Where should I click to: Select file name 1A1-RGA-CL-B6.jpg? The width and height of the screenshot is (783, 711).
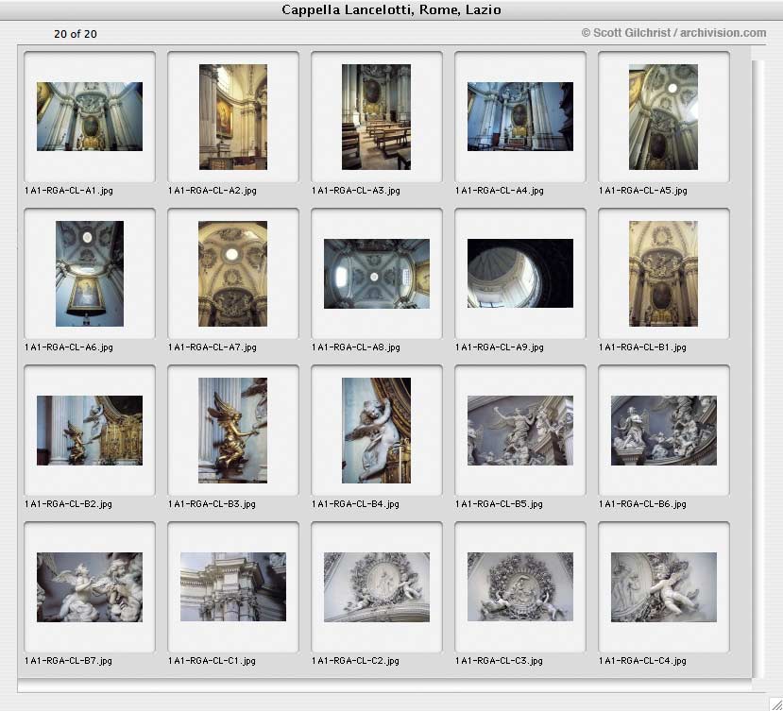tap(642, 504)
